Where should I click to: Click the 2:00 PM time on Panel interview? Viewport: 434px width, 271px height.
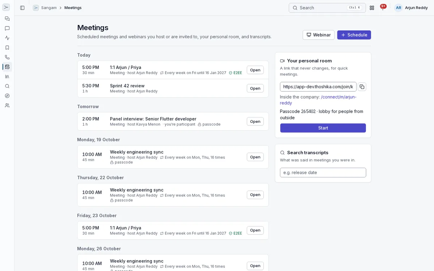coord(90,119)
